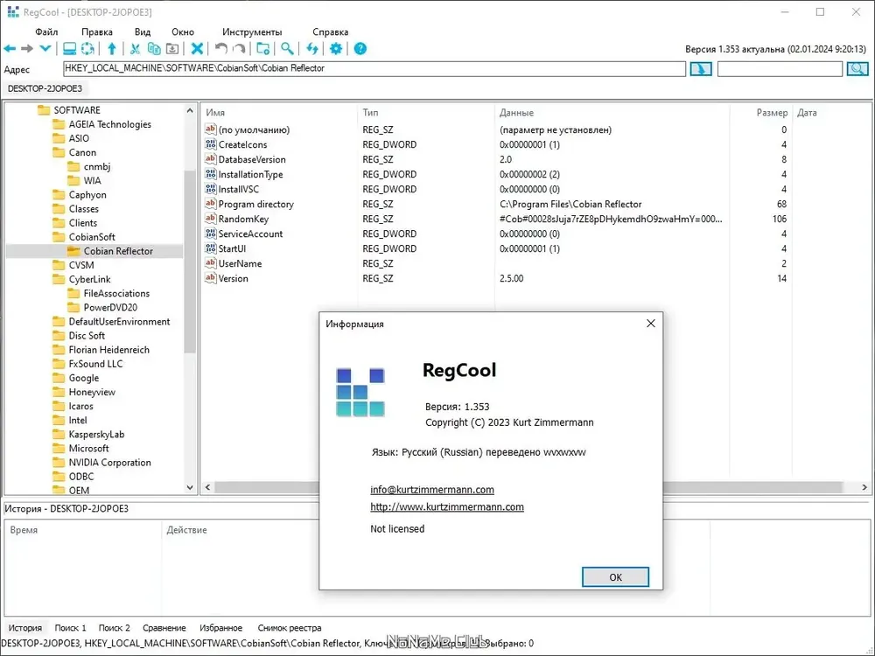Image resolution: width=875 pixels, height=656 pixels.
Task: Click the cut scissors icon in toolbar
Action: coord(135,49)
